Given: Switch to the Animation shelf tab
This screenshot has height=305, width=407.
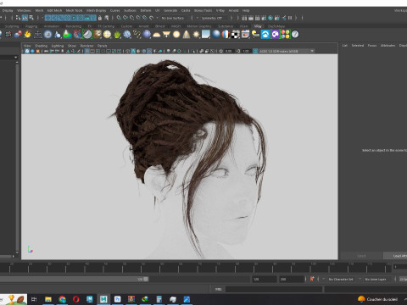Looking at the screenshot, I should point(52,26).
